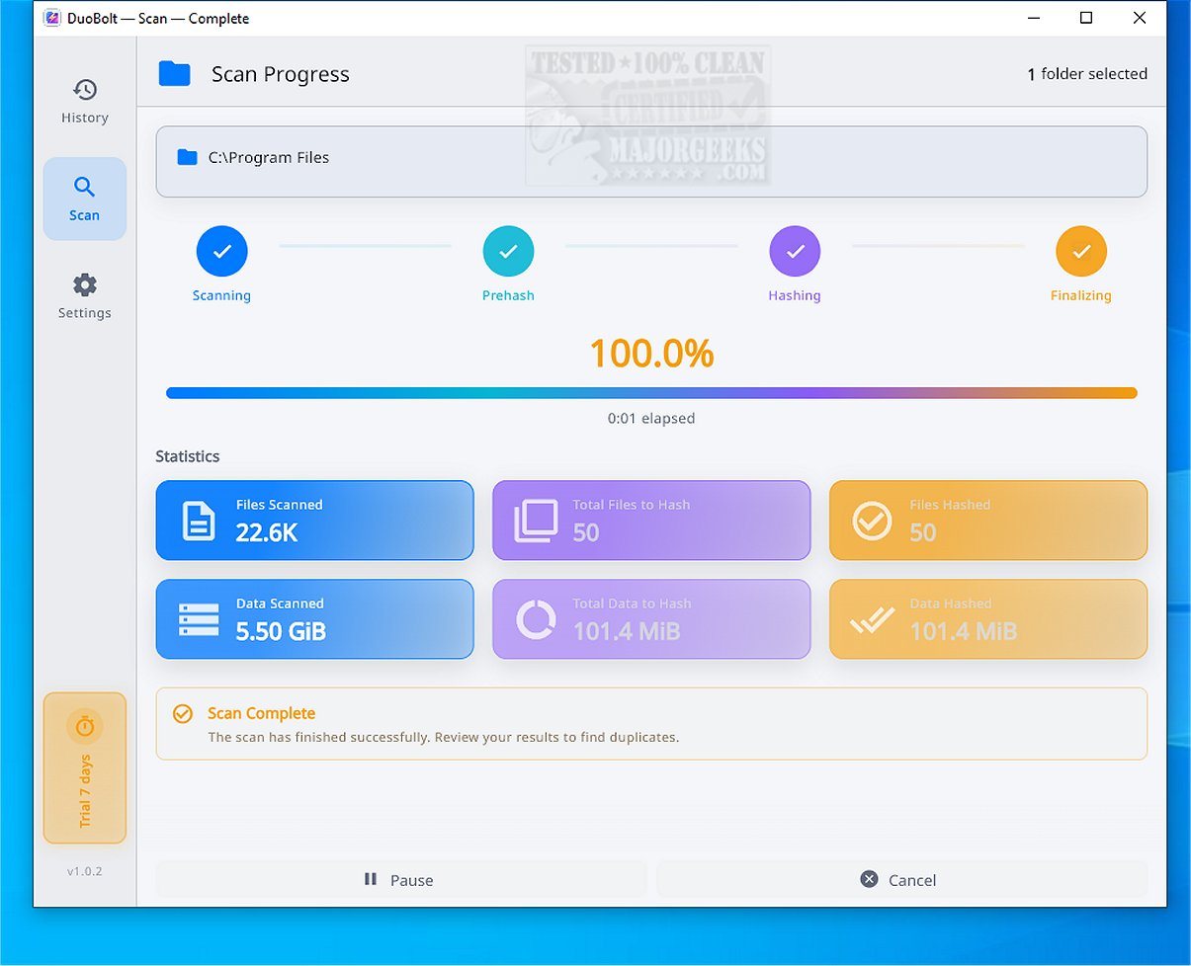Click the 0:01 elapsed text
The image size is (1191, 966).
click(x=651, y=419)
